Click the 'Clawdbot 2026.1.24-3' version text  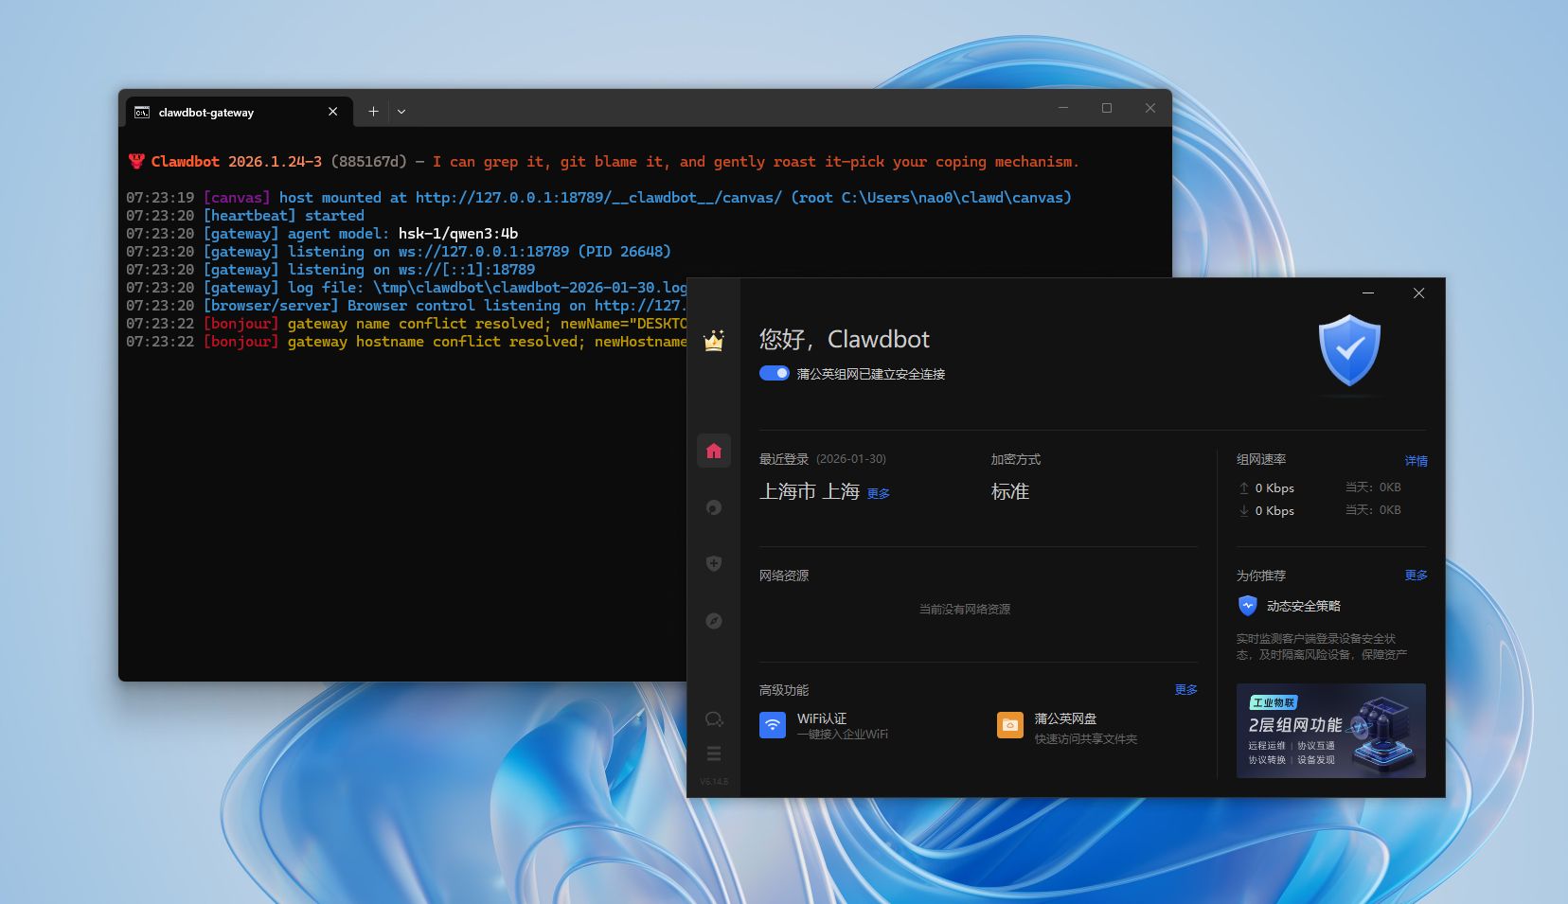coord(237,162)
